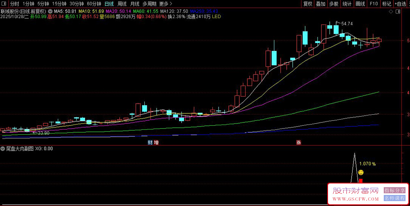This screenshot has width=410, height=206.
Task: Expand the 更多 periods menu
Action: (x=166, y=4)
